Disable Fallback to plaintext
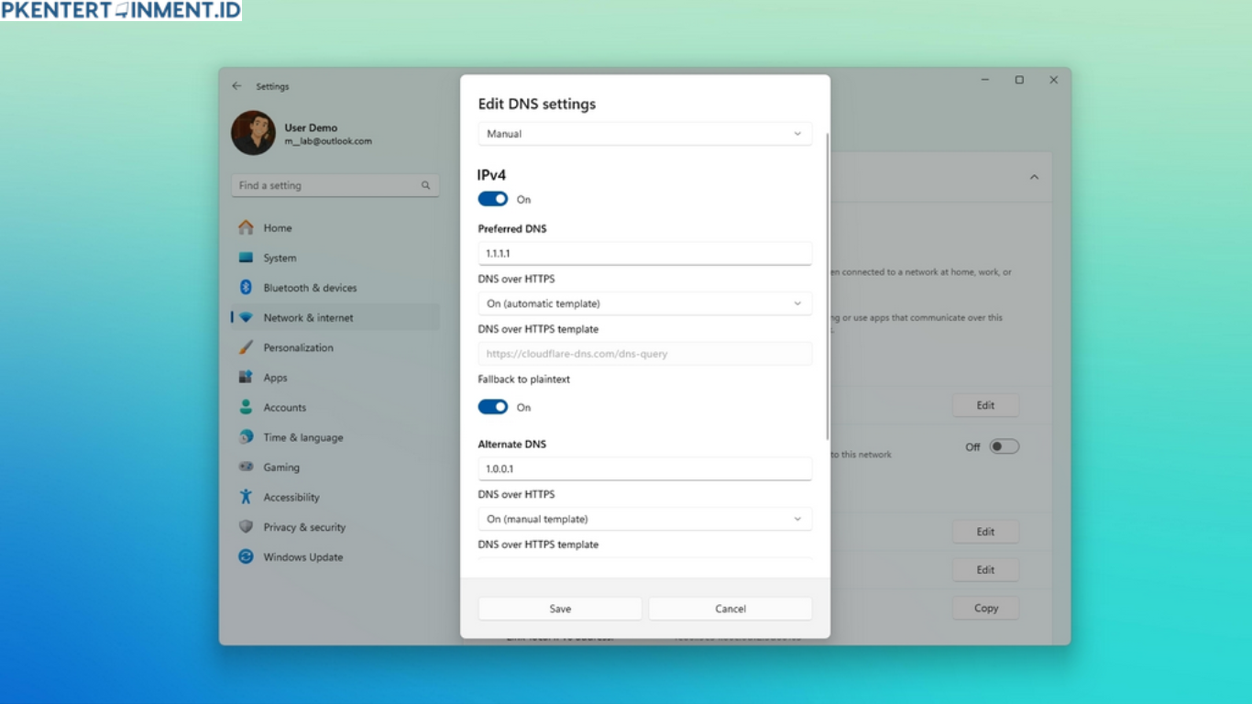This screenshot has width=1252, height=704. pyautogui.click(x=492, y=407)
